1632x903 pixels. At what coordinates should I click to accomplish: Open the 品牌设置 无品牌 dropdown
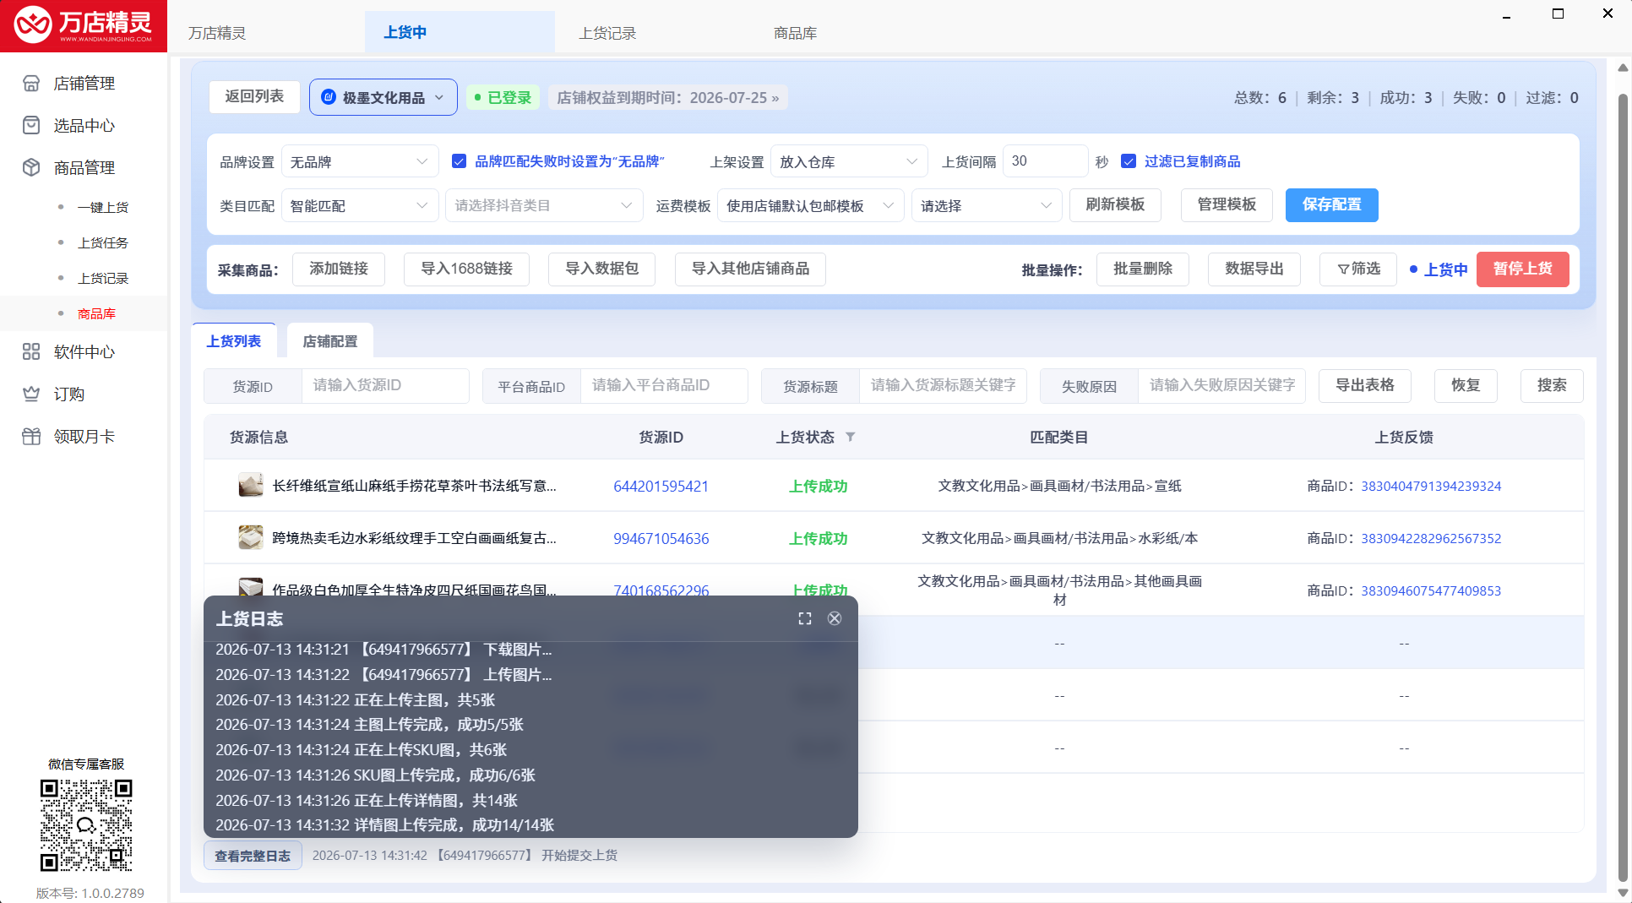[360, 161]
